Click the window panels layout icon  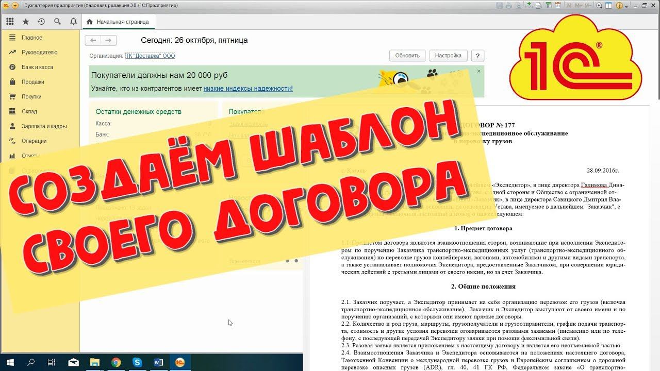[609, 5]
